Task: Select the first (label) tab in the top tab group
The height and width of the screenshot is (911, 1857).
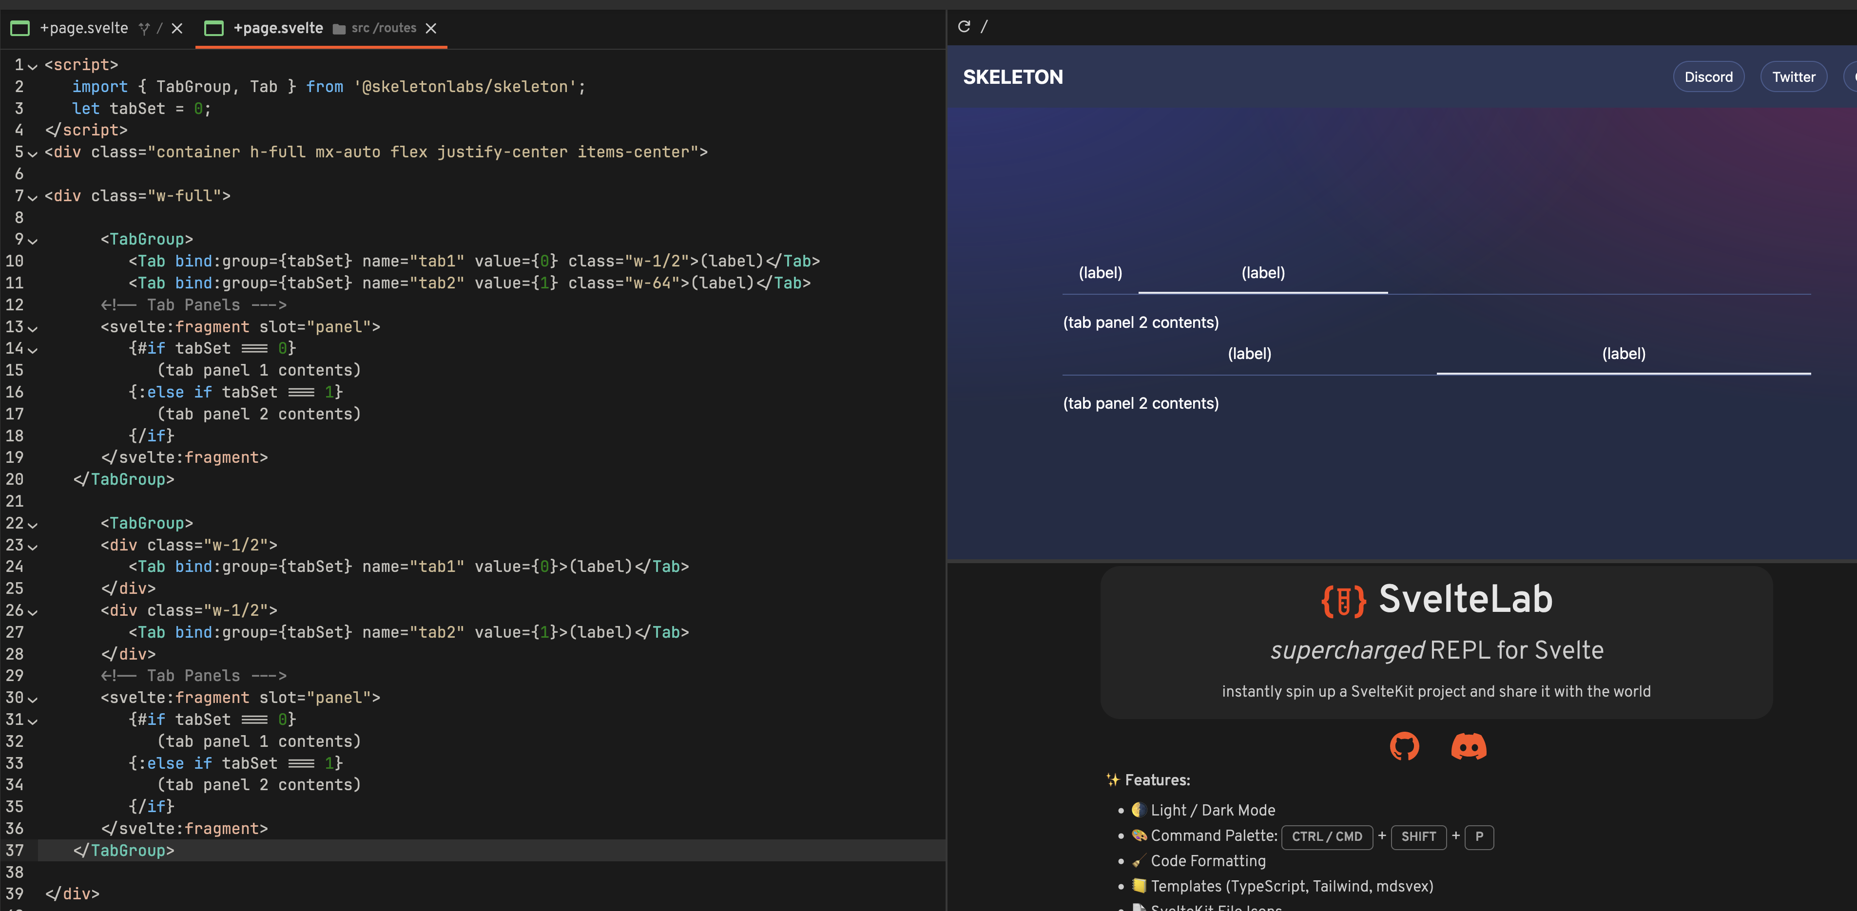Action: coord(1100,272)
